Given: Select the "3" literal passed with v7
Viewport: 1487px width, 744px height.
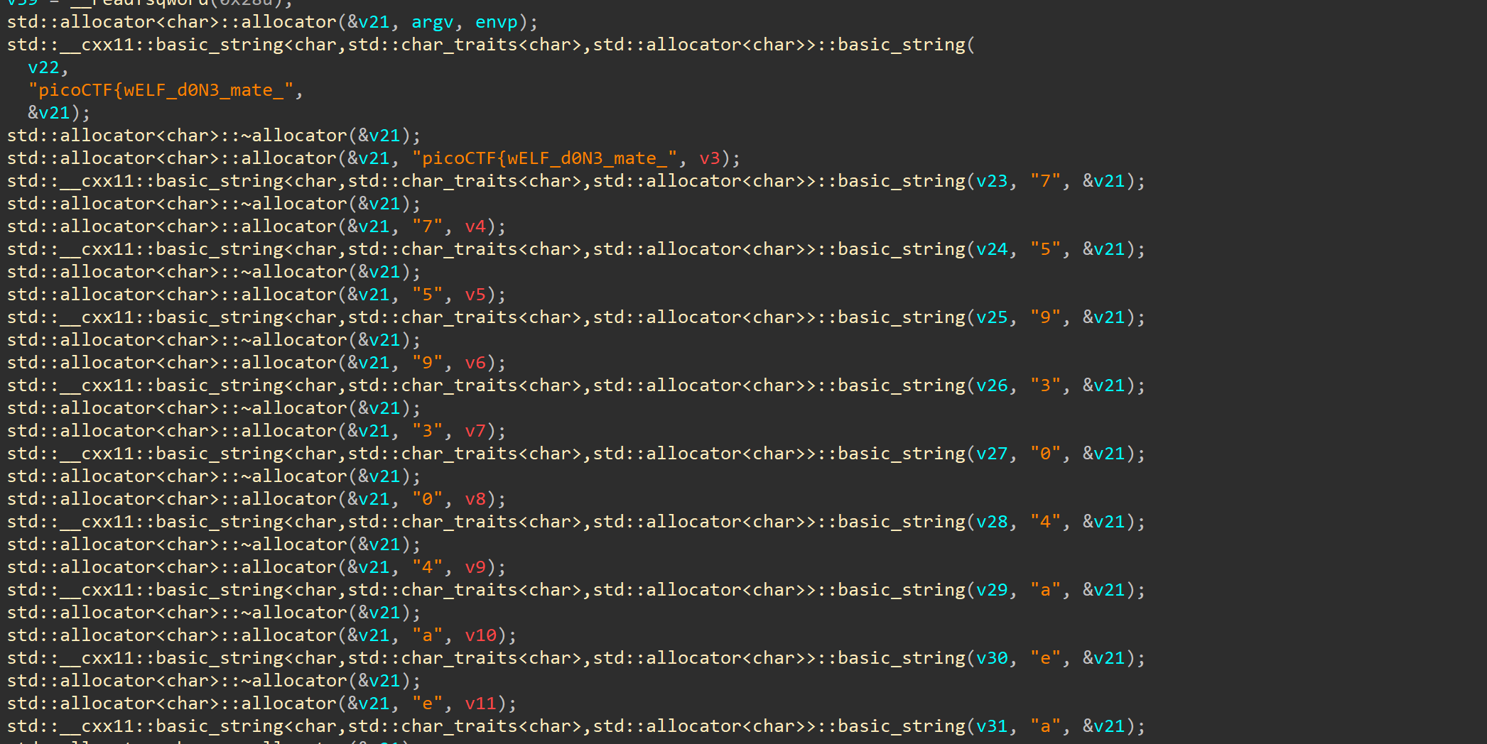Looking at the screenshot, I should pyautogui.click(x=427, y=430).
